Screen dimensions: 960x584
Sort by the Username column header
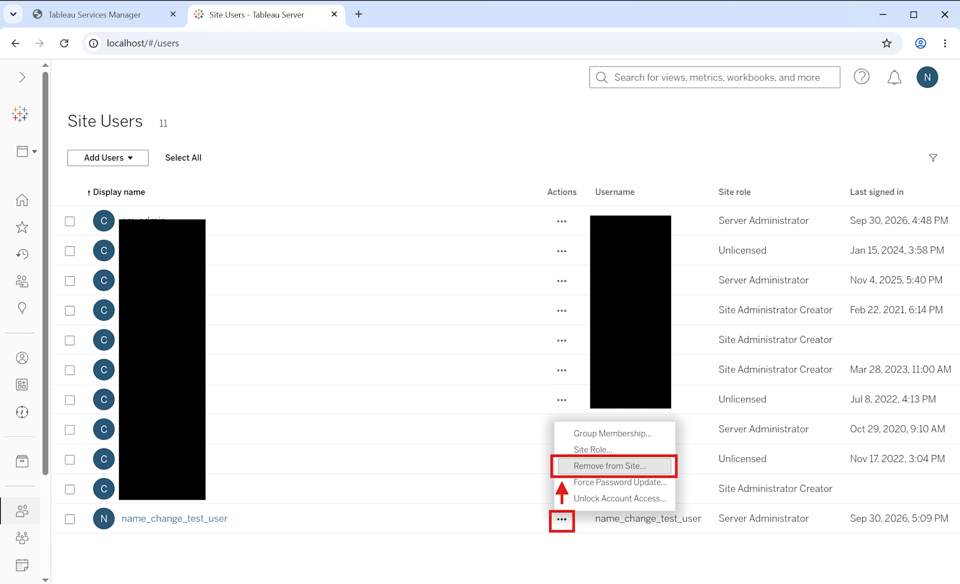(x=615, y=192)
